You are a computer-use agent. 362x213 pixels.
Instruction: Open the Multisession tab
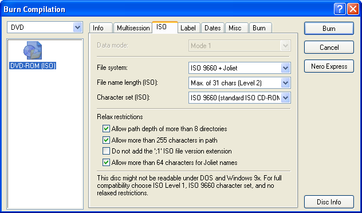(x=133, y=28)
